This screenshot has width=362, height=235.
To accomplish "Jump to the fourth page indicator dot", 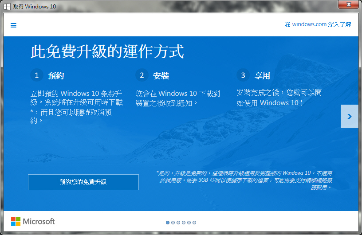I will 184,223.
